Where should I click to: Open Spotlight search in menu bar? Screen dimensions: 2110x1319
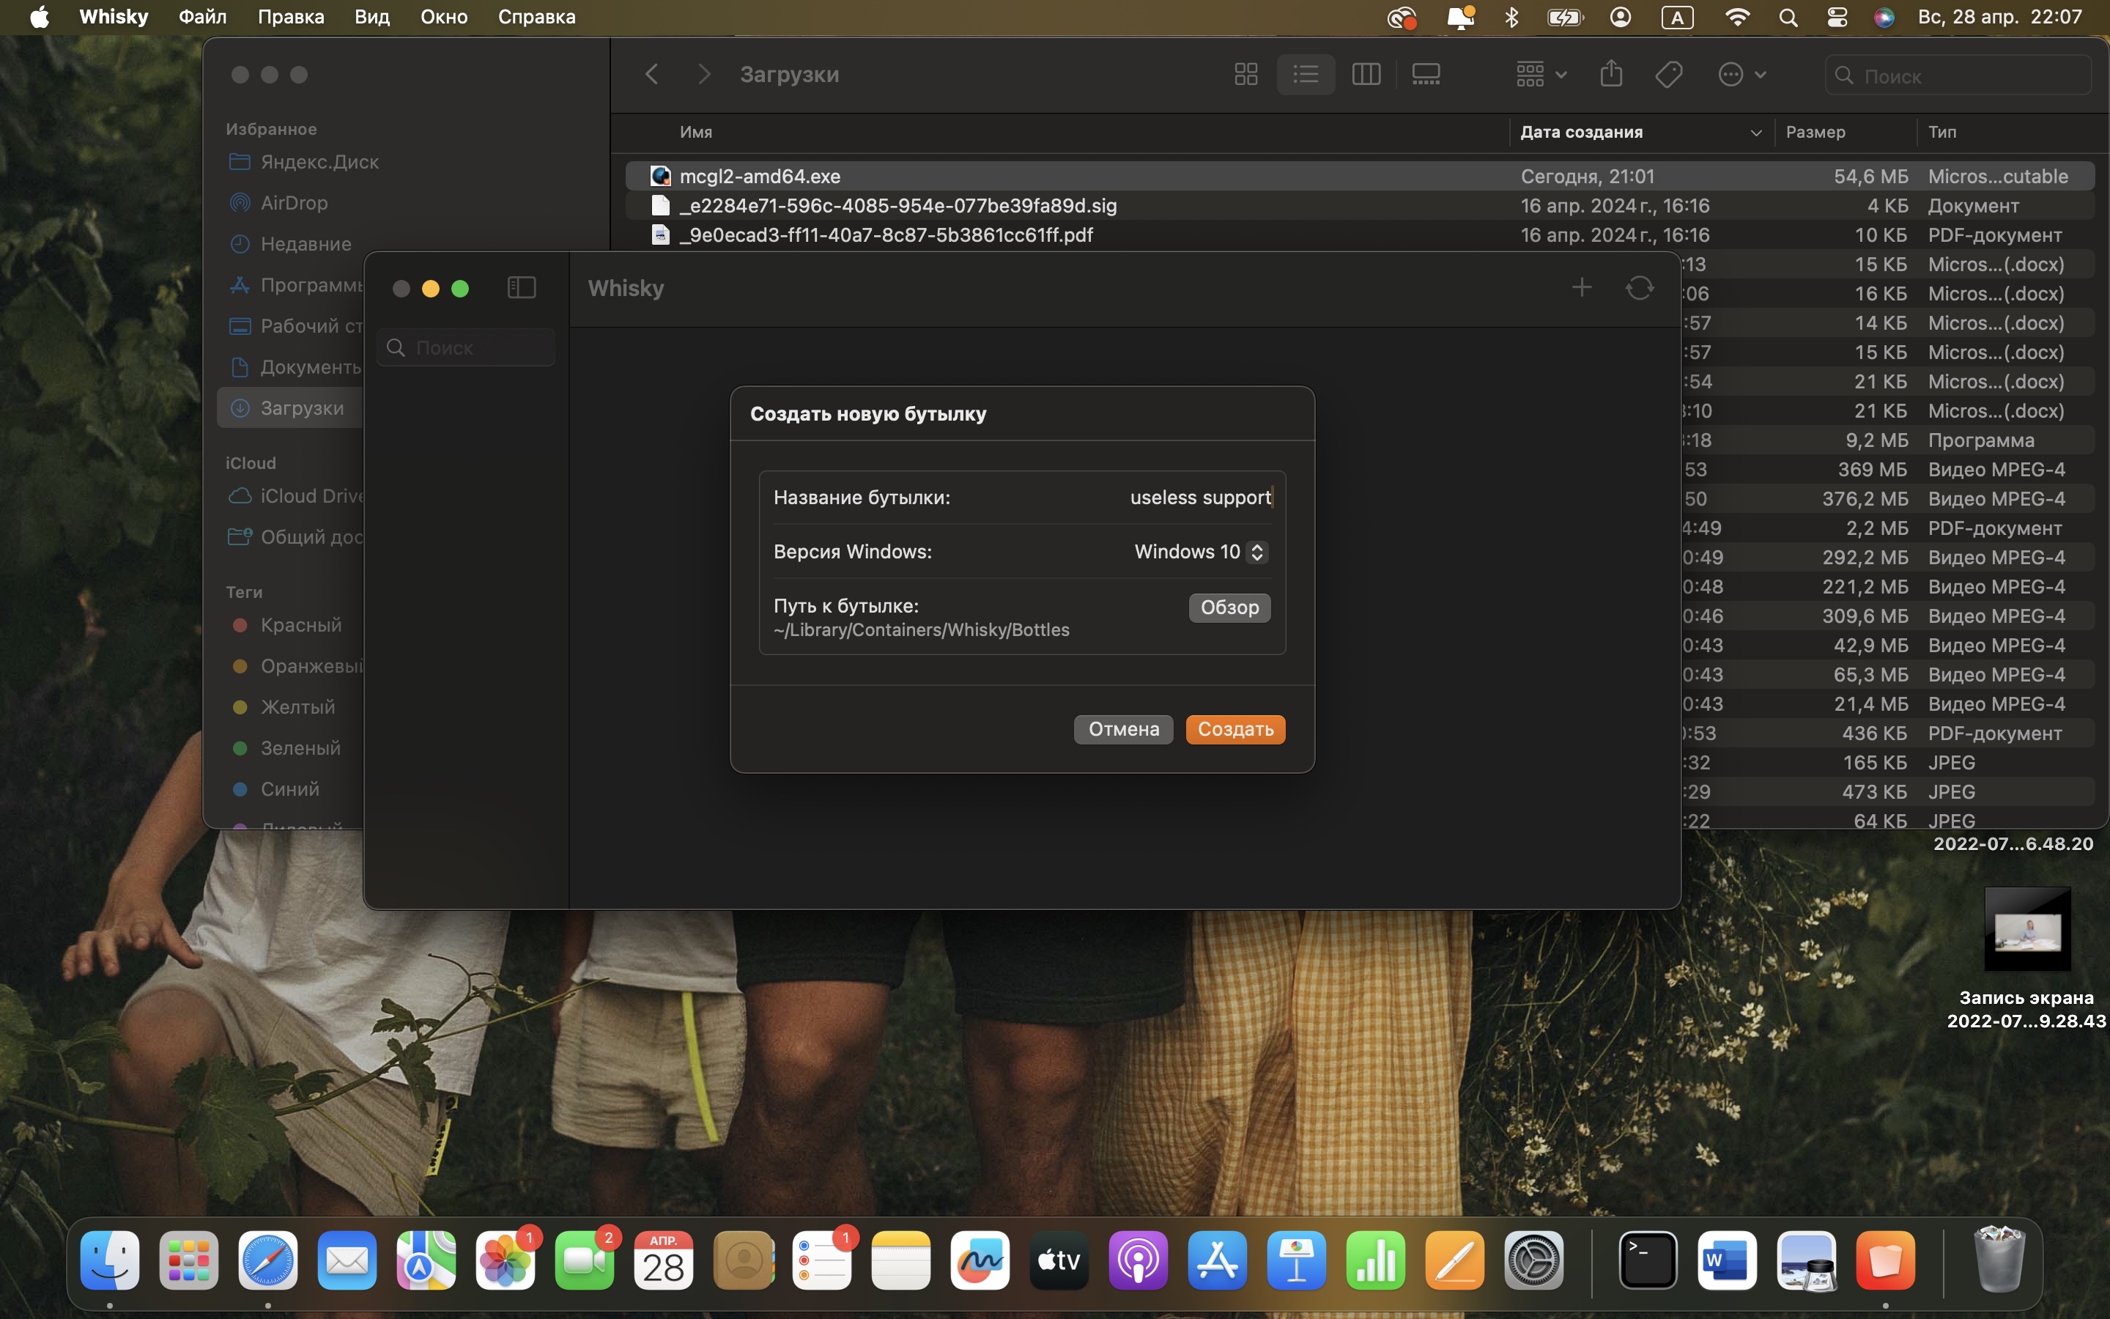pos(1788,18)
